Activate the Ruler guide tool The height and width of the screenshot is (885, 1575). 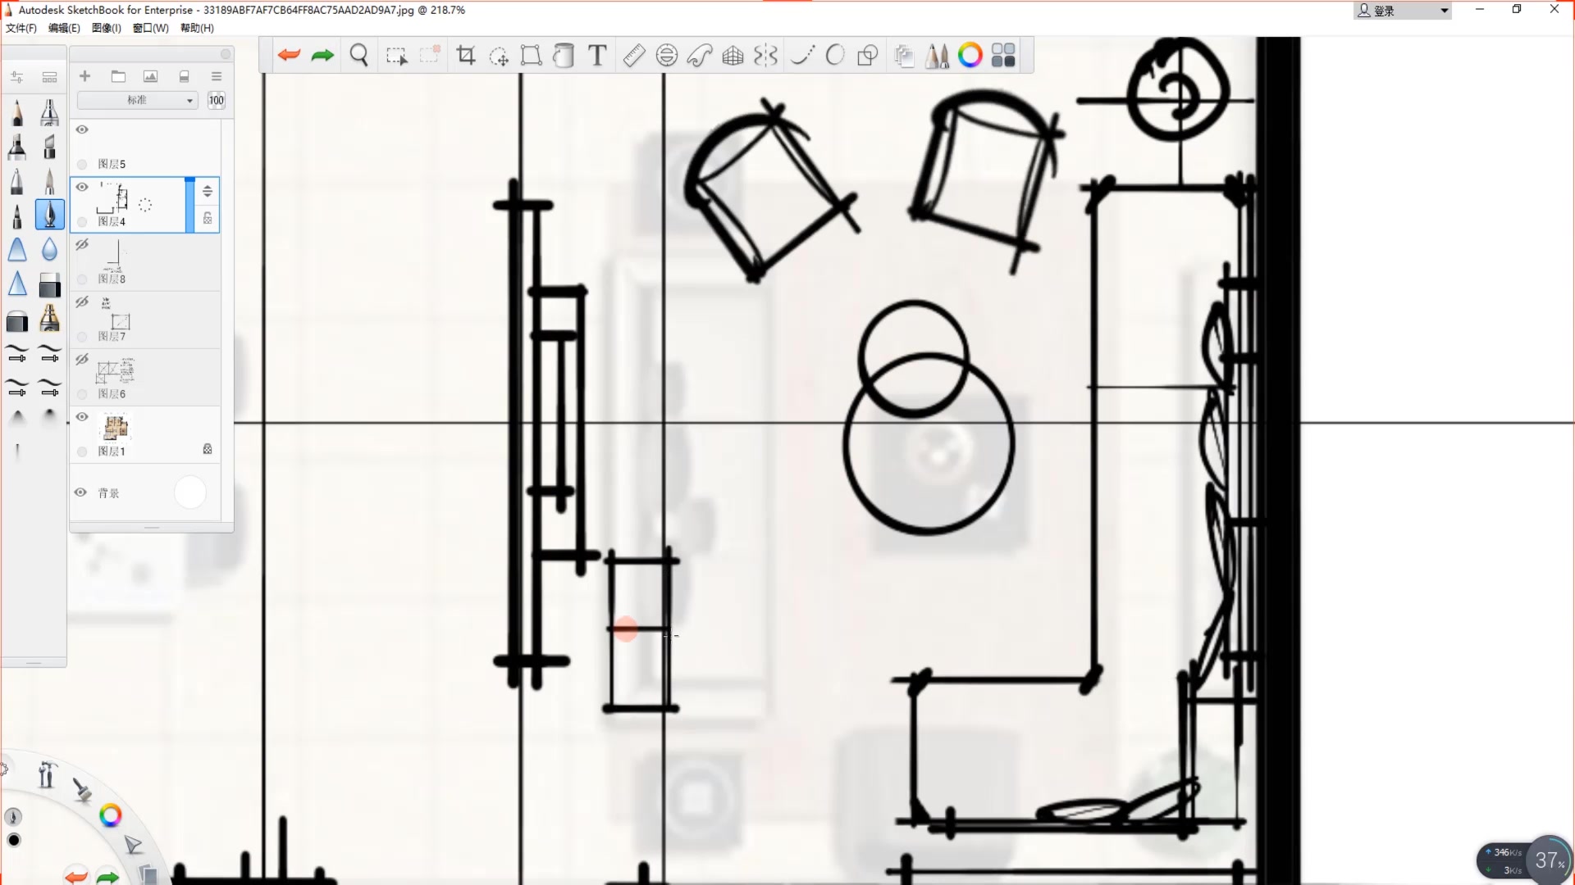(634, 55)
